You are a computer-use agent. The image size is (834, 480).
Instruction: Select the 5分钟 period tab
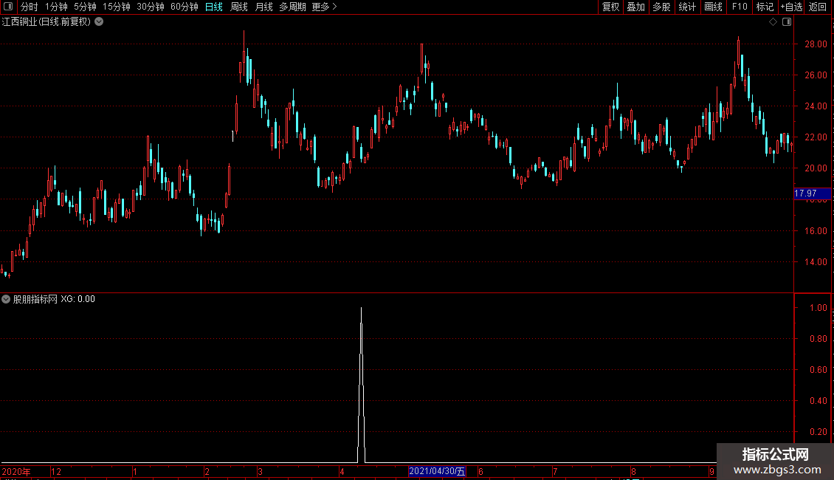tap(85, 7)
